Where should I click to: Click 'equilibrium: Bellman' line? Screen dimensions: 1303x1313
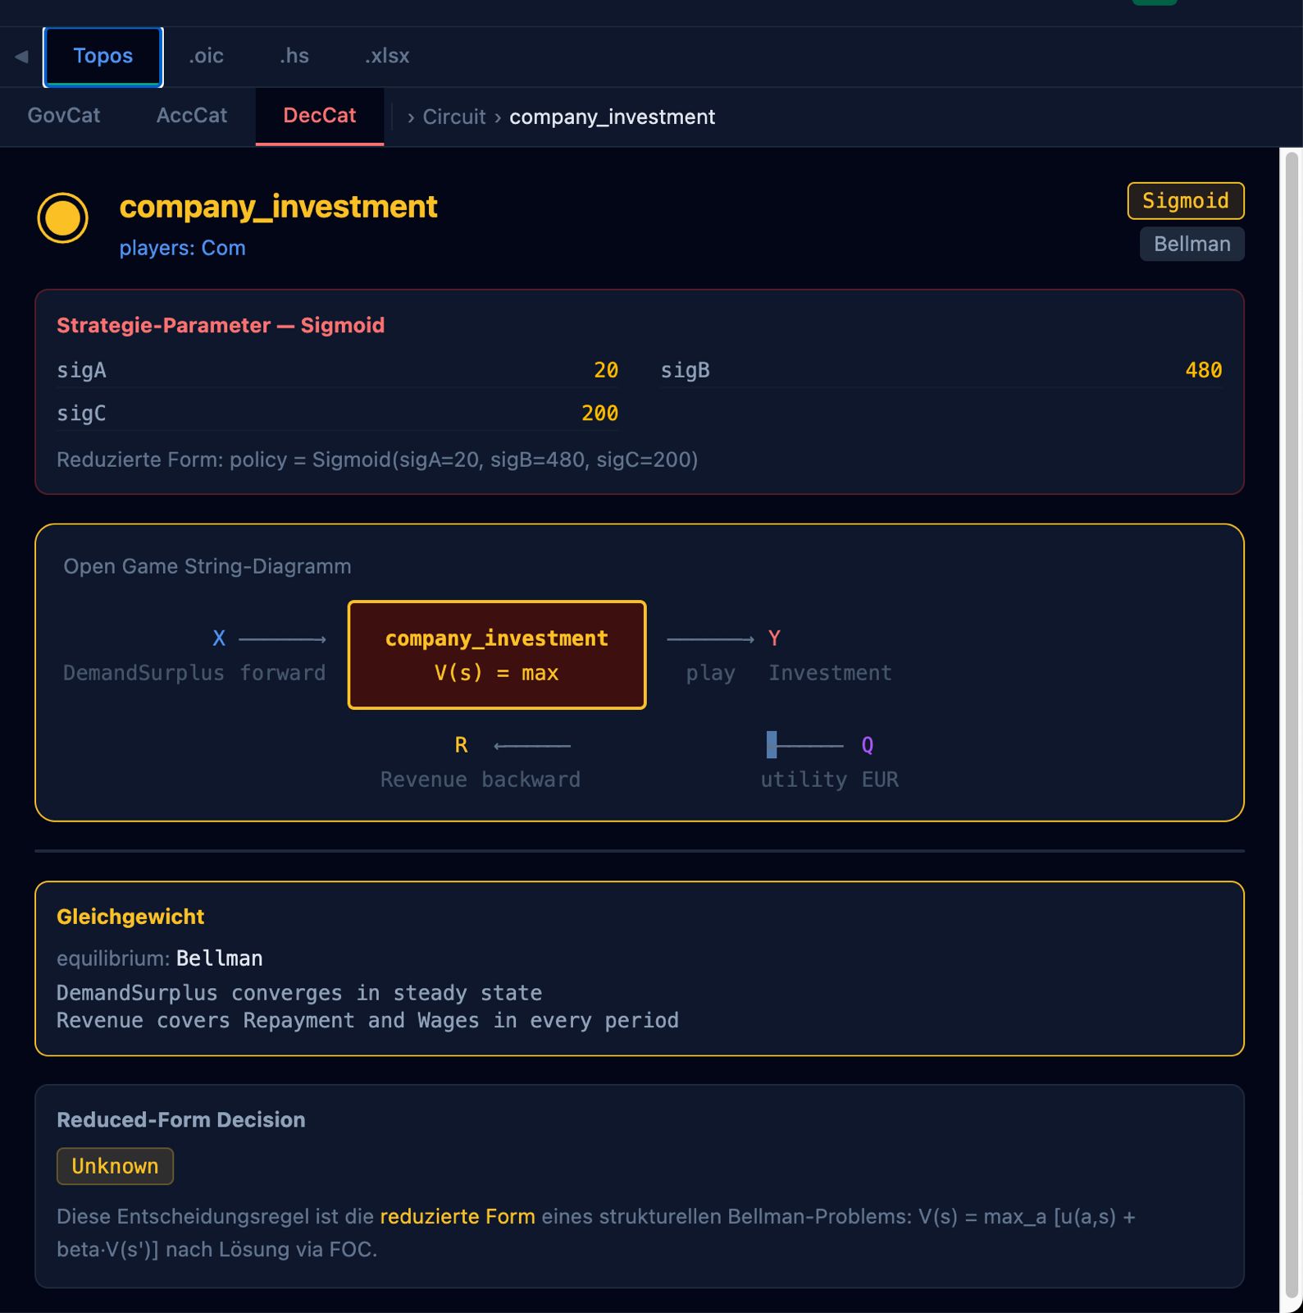(x=160, y=958)
